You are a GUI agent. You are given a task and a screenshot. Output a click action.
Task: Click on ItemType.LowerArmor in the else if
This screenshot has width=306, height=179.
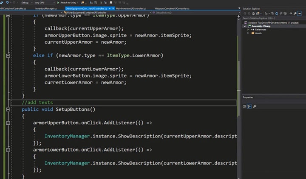134,56
